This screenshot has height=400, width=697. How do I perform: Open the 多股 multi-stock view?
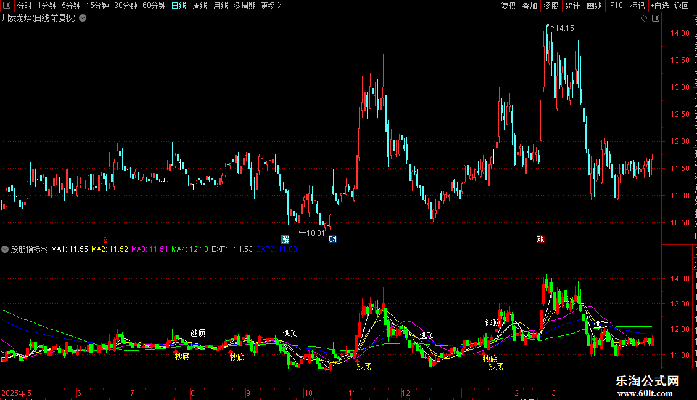pos(551,6)
